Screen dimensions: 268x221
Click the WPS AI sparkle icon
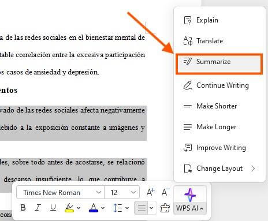(x=190, y=195)
